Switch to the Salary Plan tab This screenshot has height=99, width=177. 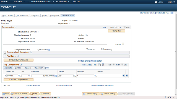(54, 16)
